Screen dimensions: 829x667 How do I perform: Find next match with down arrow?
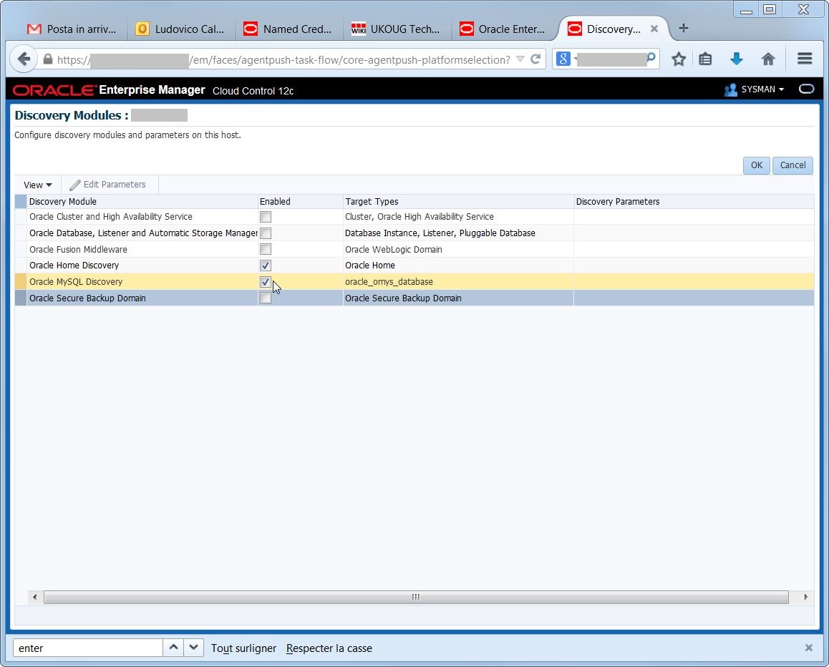(x=193, y=648)
